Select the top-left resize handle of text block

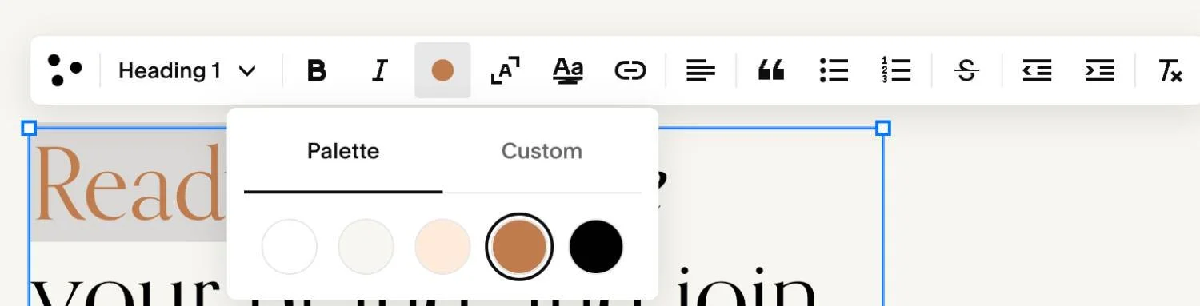(29, 128)
